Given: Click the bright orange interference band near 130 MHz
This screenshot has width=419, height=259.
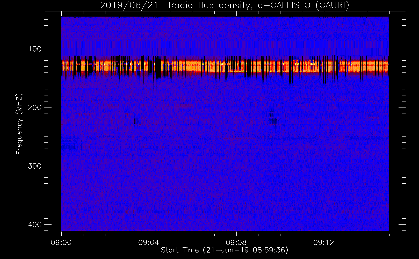Looking at the screenshot, I should (x=225, y=66).
